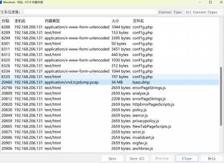The width and height of the screenshot is (224, 163).
Task: Click the Preview button
Action: click(162, 159)
